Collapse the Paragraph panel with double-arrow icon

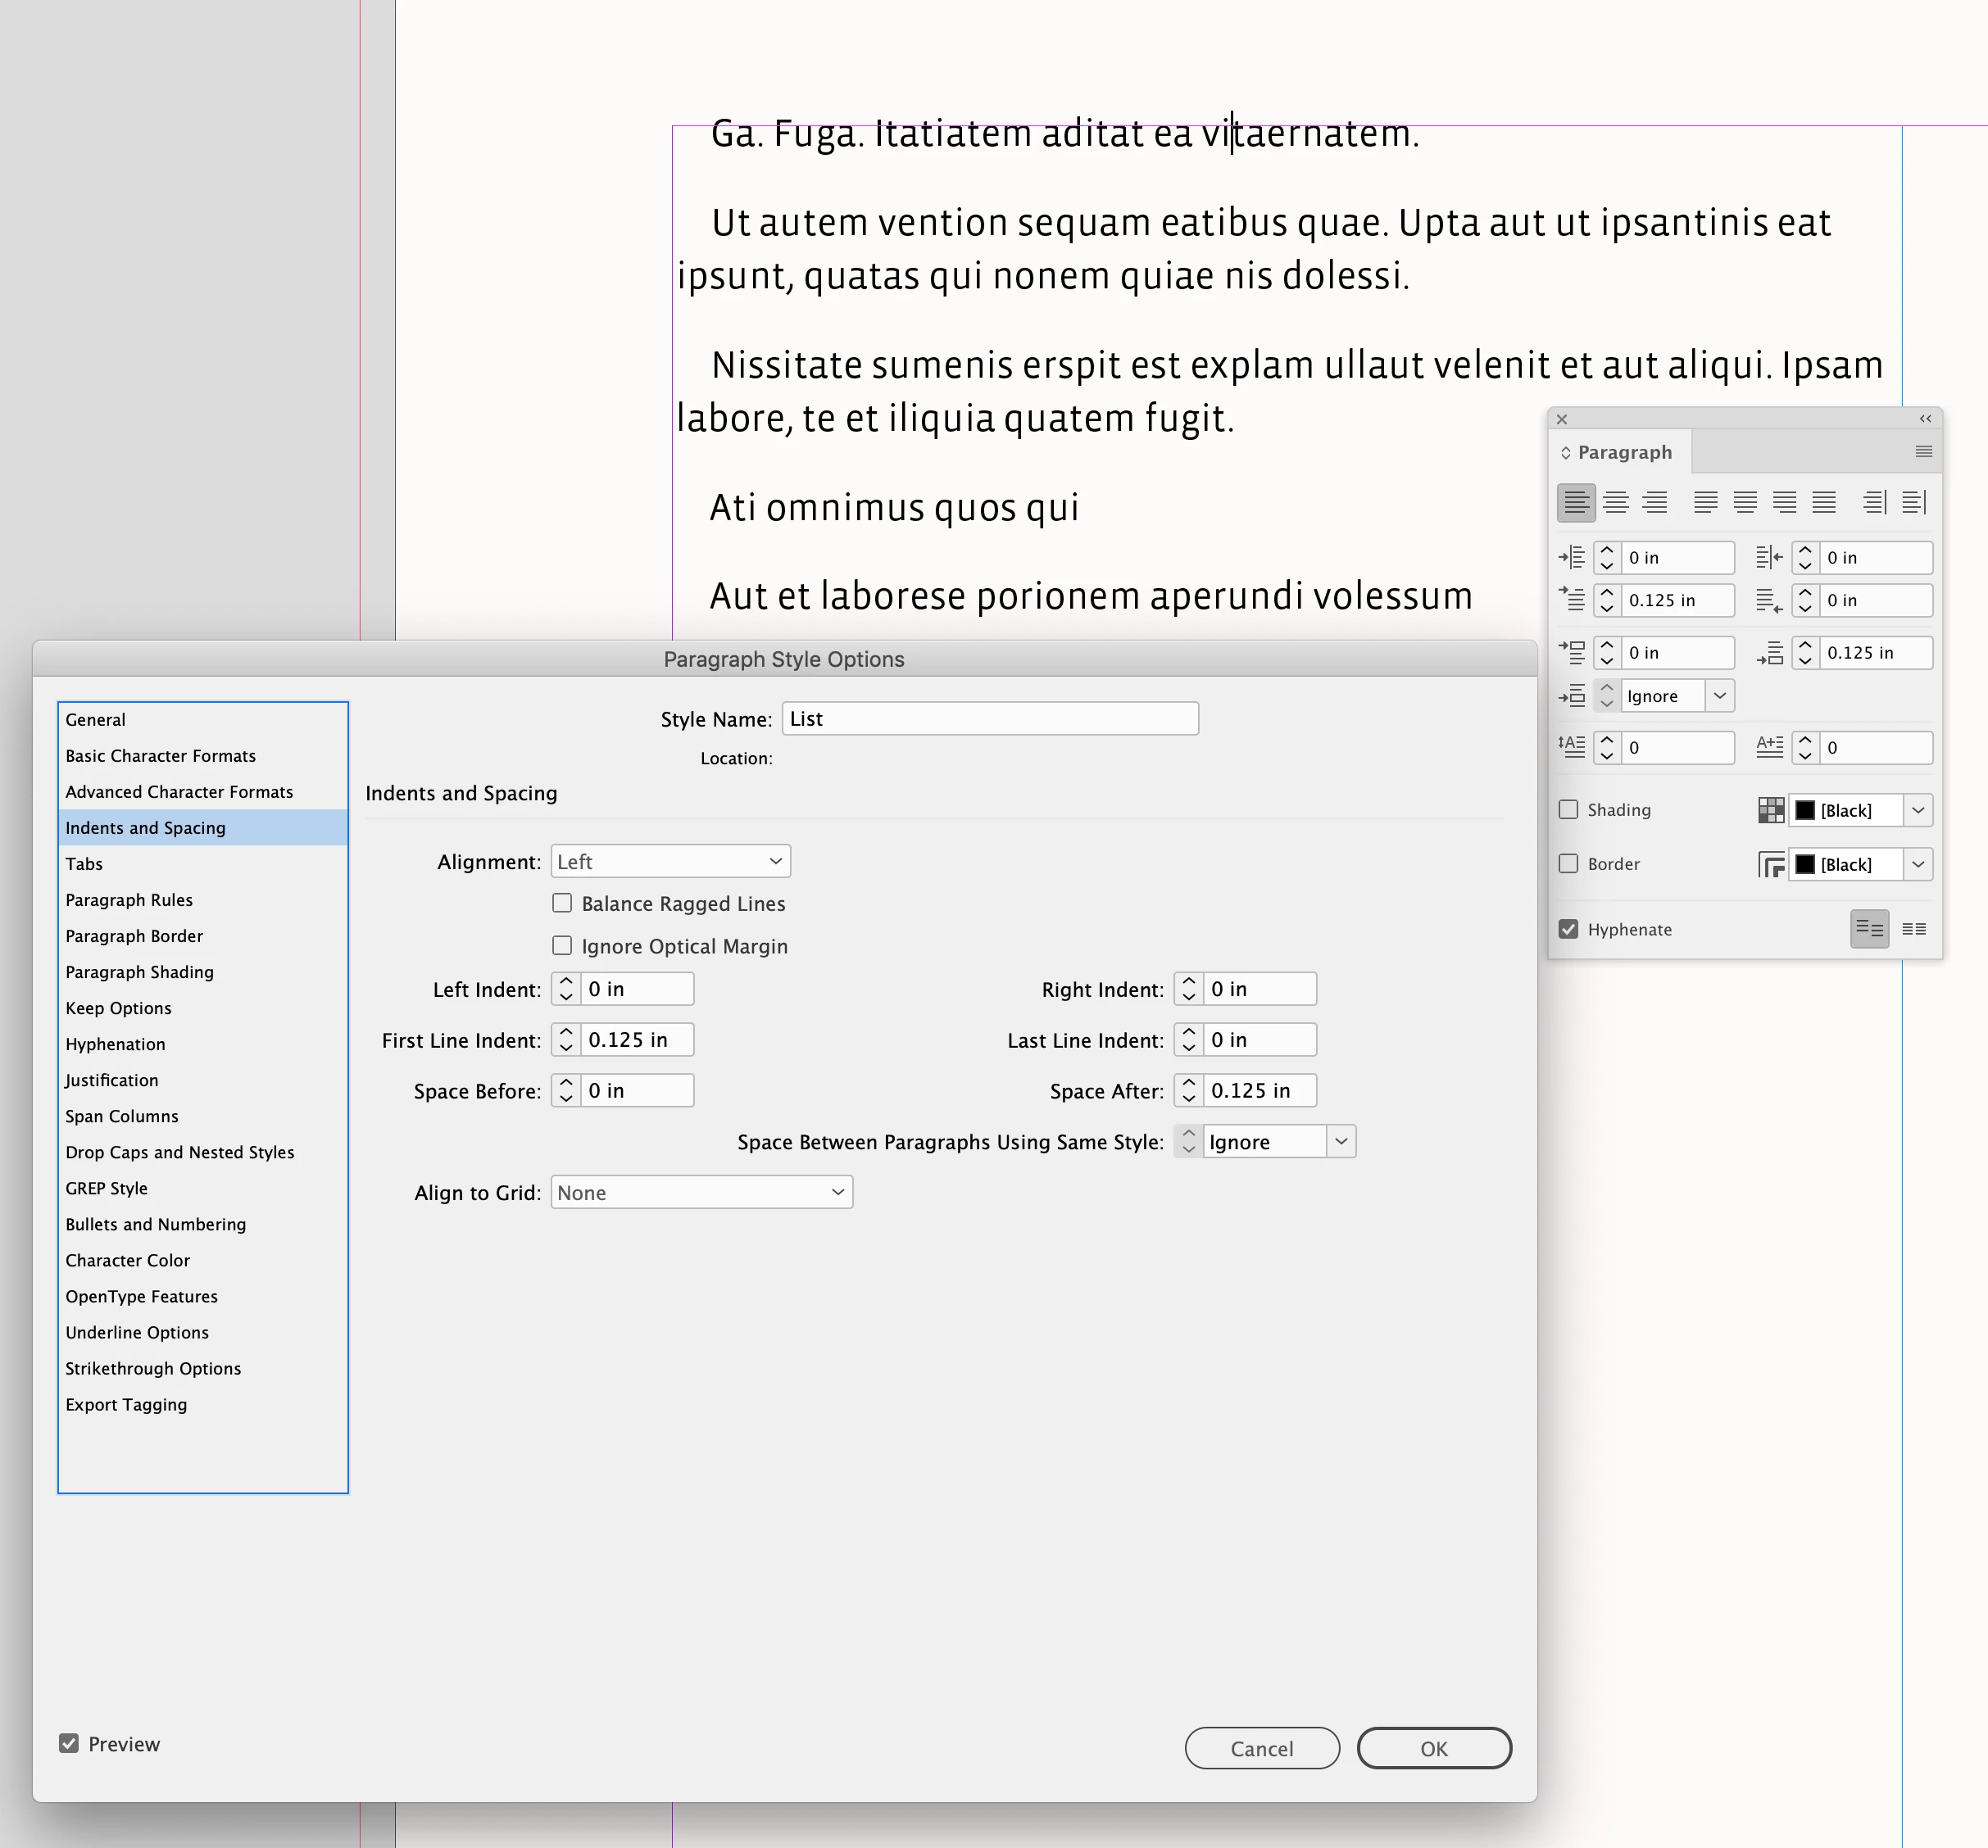click(1925, 419)
